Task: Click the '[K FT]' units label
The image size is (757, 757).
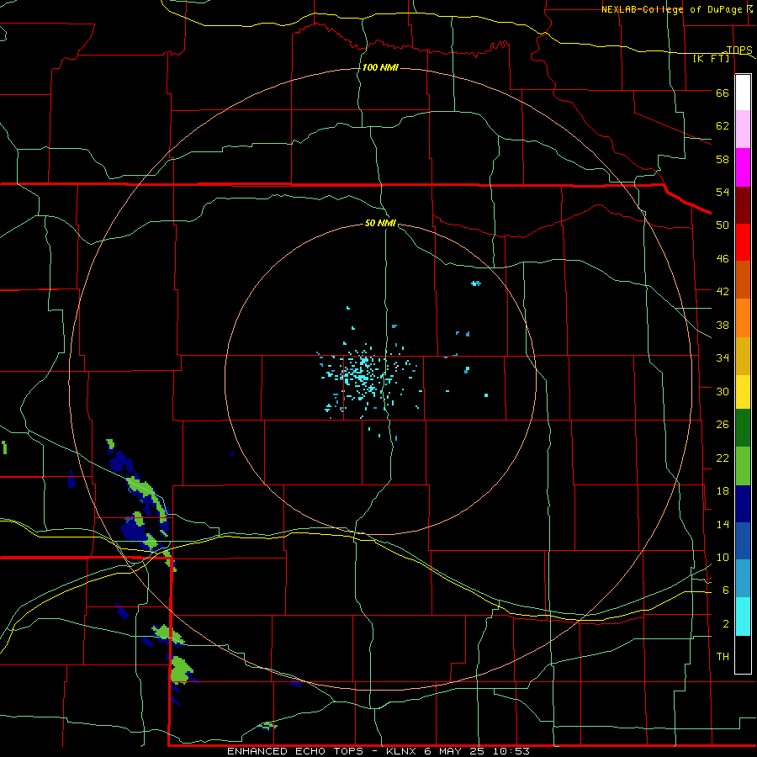Action: pyautogui.click(x=711, y=58)
